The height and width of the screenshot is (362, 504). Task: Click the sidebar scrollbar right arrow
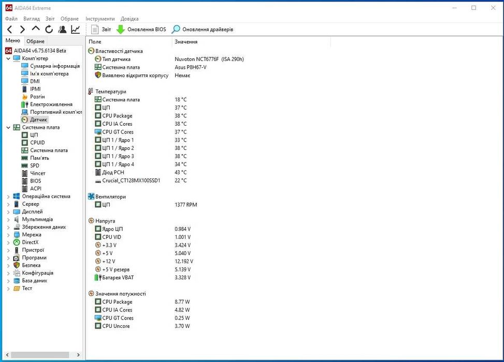[78, 355]
